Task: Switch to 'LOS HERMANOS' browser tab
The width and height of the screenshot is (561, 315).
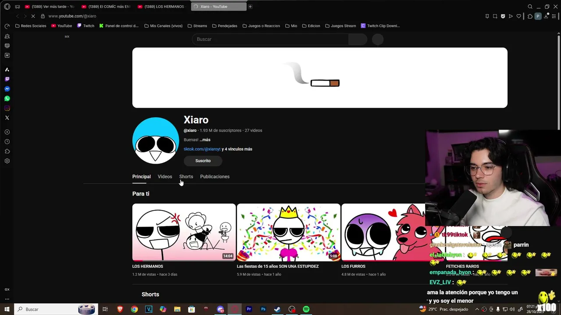Action: pos(163,7)
